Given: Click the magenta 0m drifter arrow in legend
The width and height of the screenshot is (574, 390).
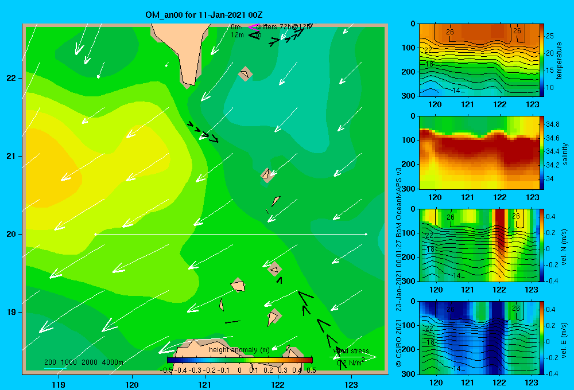Looking at the screenshot, I should 253,27.
